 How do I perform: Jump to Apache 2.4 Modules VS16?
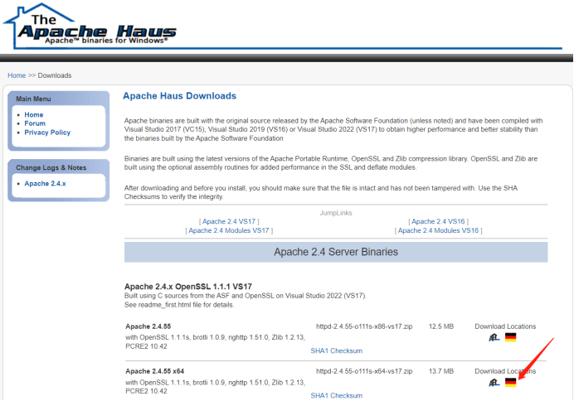click(x=438, y=230)
